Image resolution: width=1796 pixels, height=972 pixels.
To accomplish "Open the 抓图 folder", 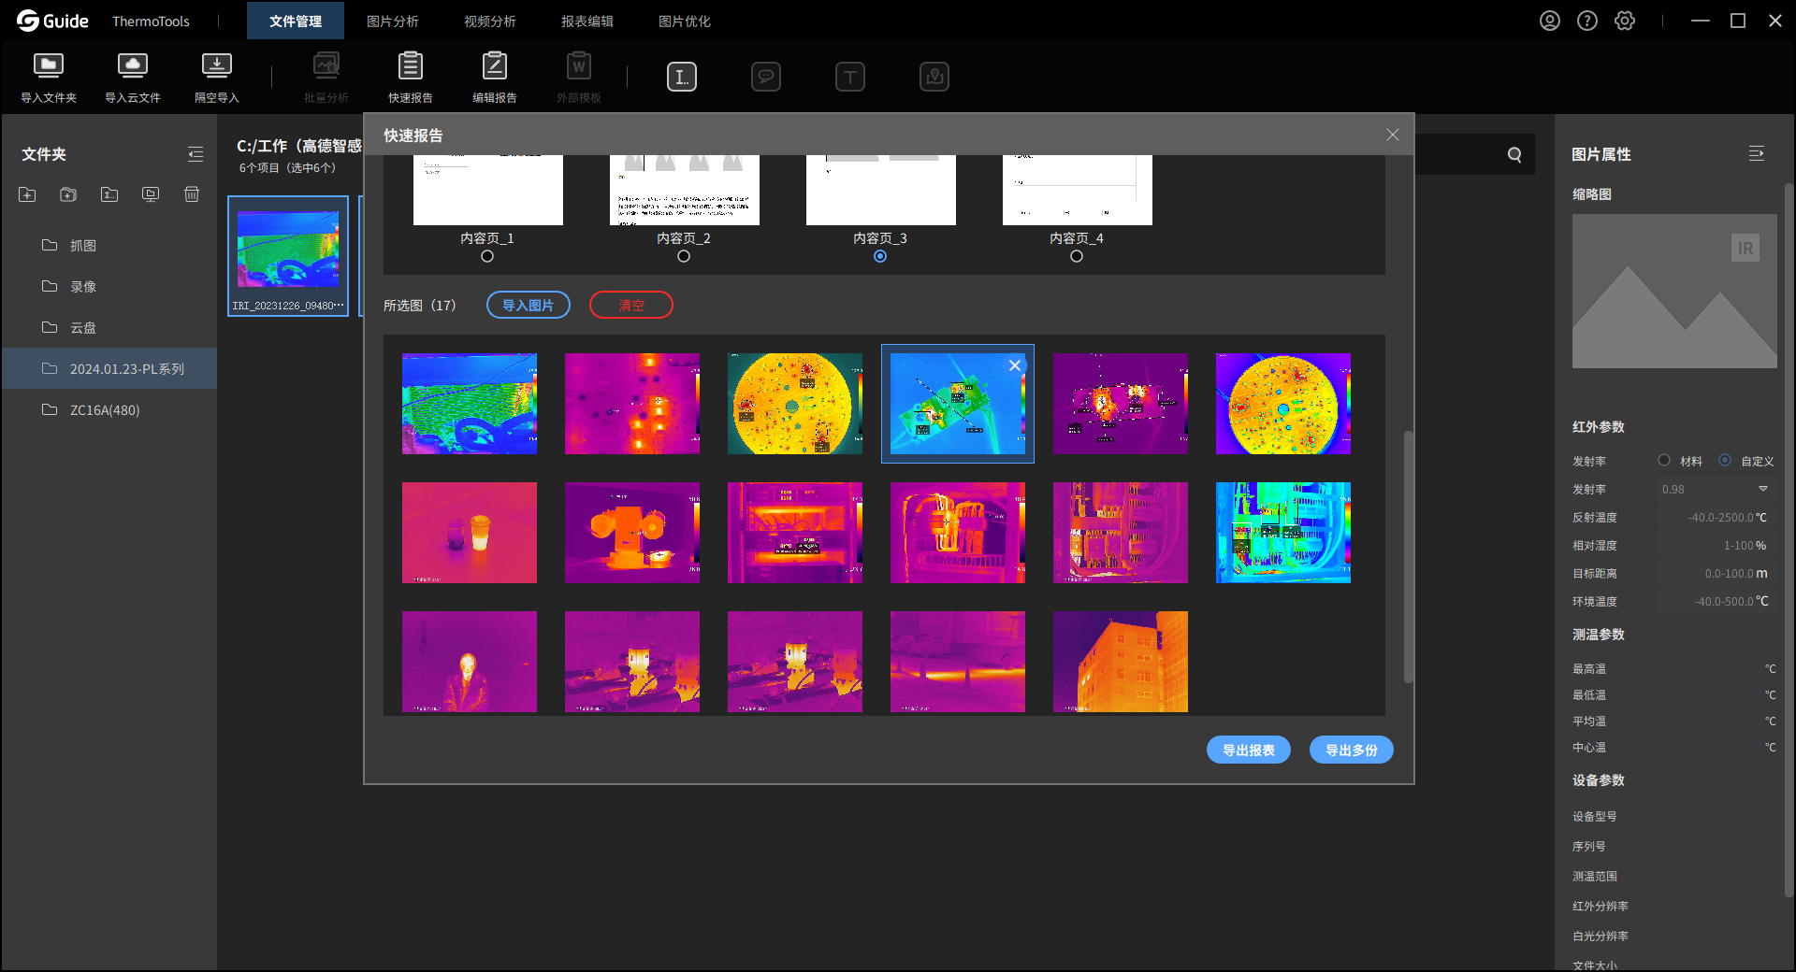I will point(109,246).
